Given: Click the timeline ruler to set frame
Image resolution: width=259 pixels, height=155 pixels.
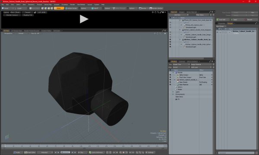Looking at the screenshot, I should click(84, 146).
